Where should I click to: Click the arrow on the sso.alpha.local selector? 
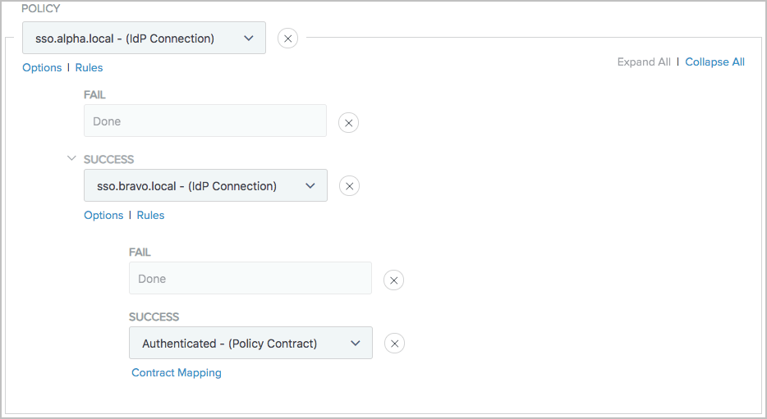point(249,39)
